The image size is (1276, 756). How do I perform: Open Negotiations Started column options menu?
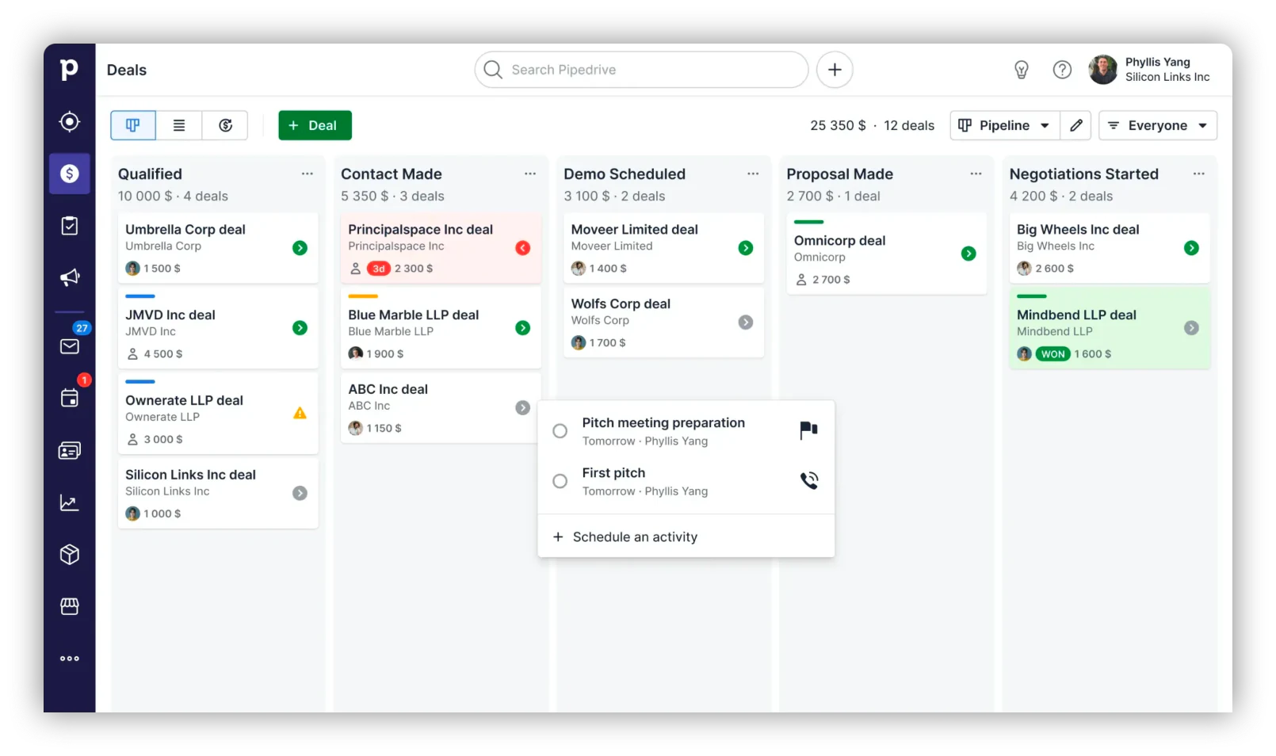pyautogui.click(x=1198, y=174)
